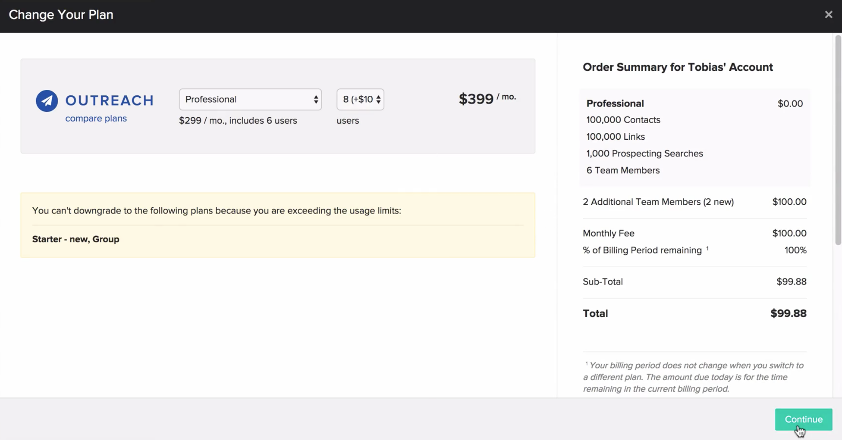Click the green Continue button
Viewport: 842px width, 440px height.
(x=803, y=419)
